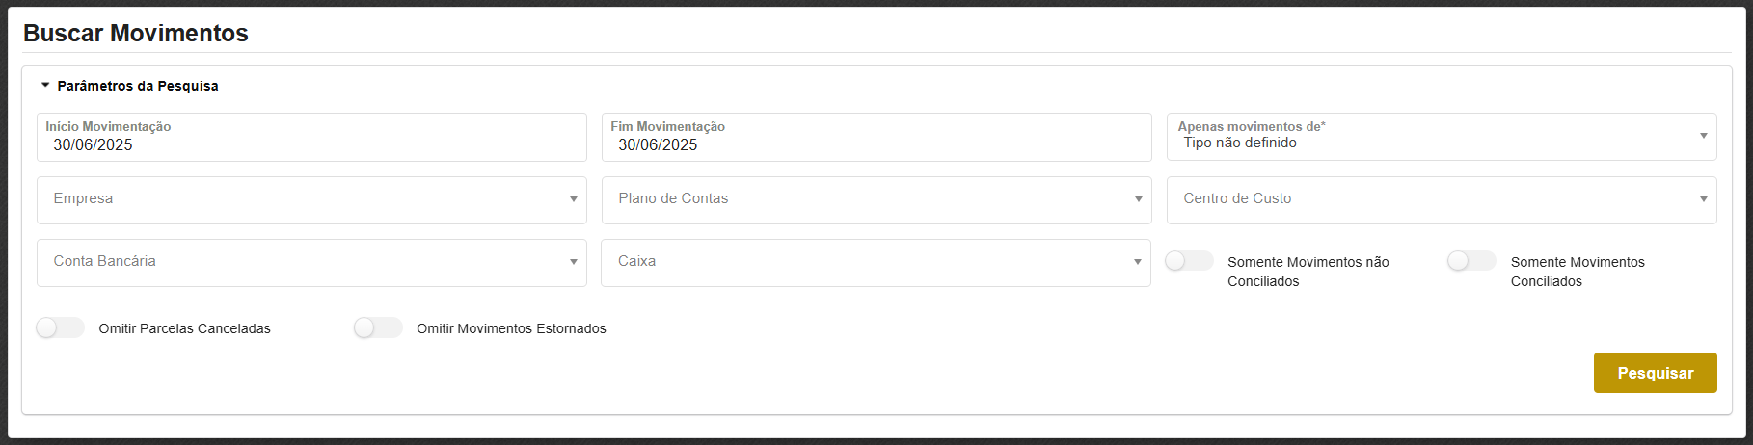Click the 'Omitir Movimentos Estornados' label text
The image size is (1753, 445).
[511, 328]
